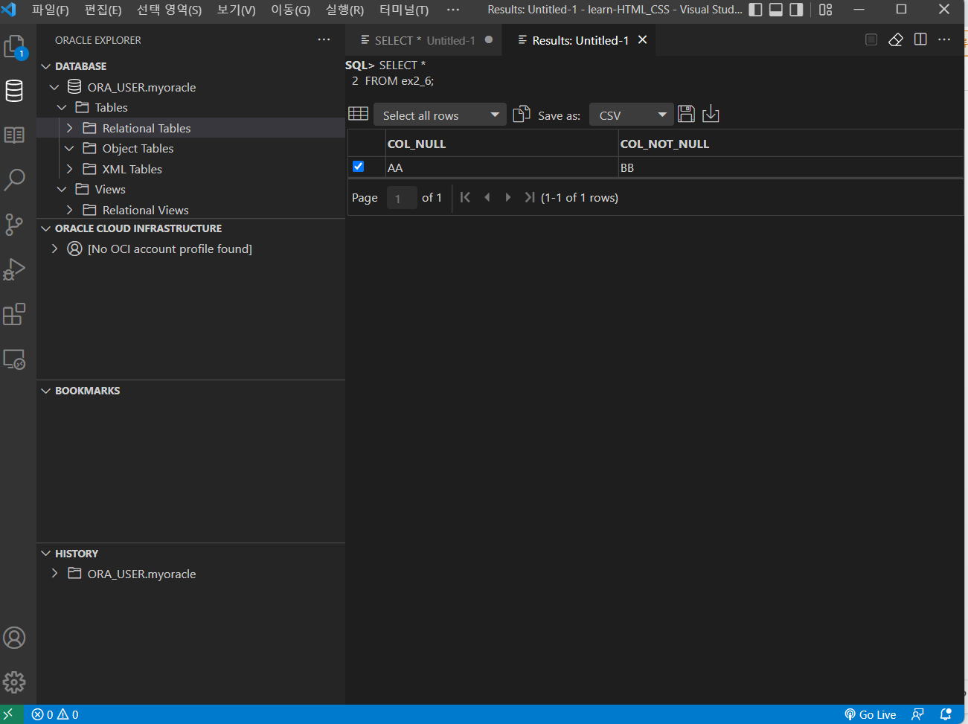Click the remote window status bar icon
This screenshot has width=968, height=724.
(x=9, y=714)
